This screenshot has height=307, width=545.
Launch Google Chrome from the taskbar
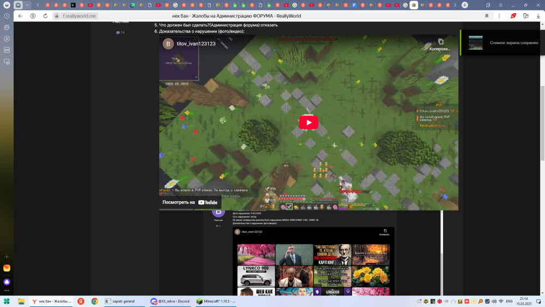pos(94,302)
